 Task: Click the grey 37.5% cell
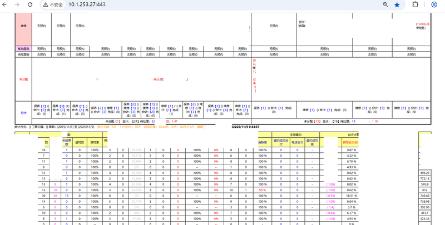pos(136,218)
